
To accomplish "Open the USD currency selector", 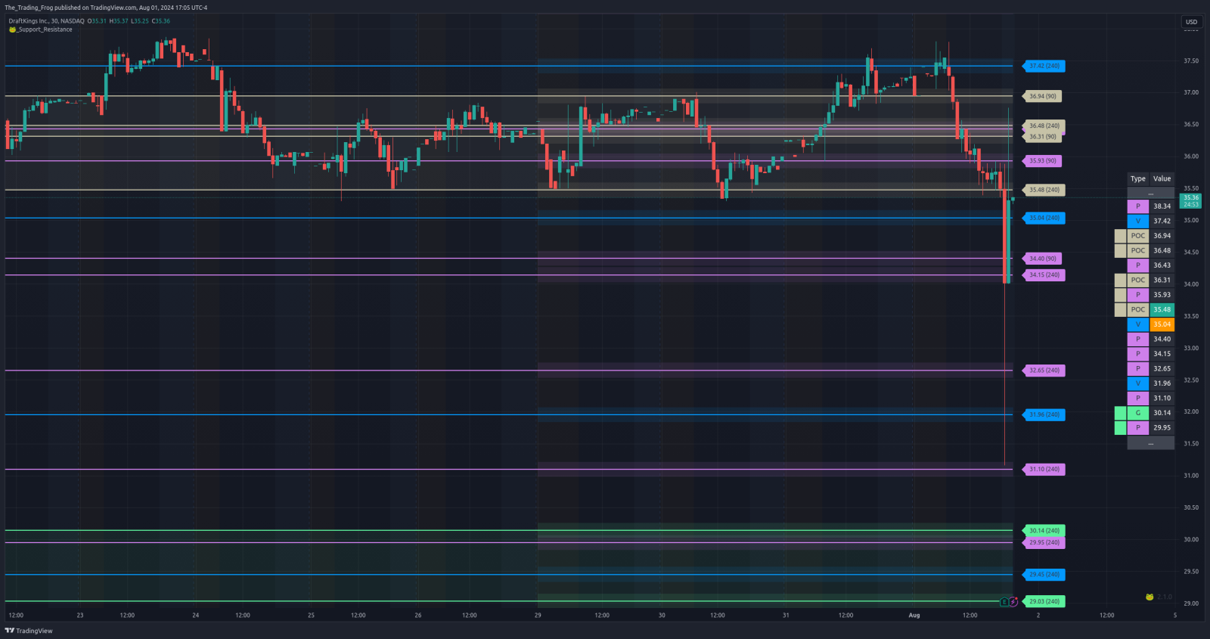I will [1191, 22].
